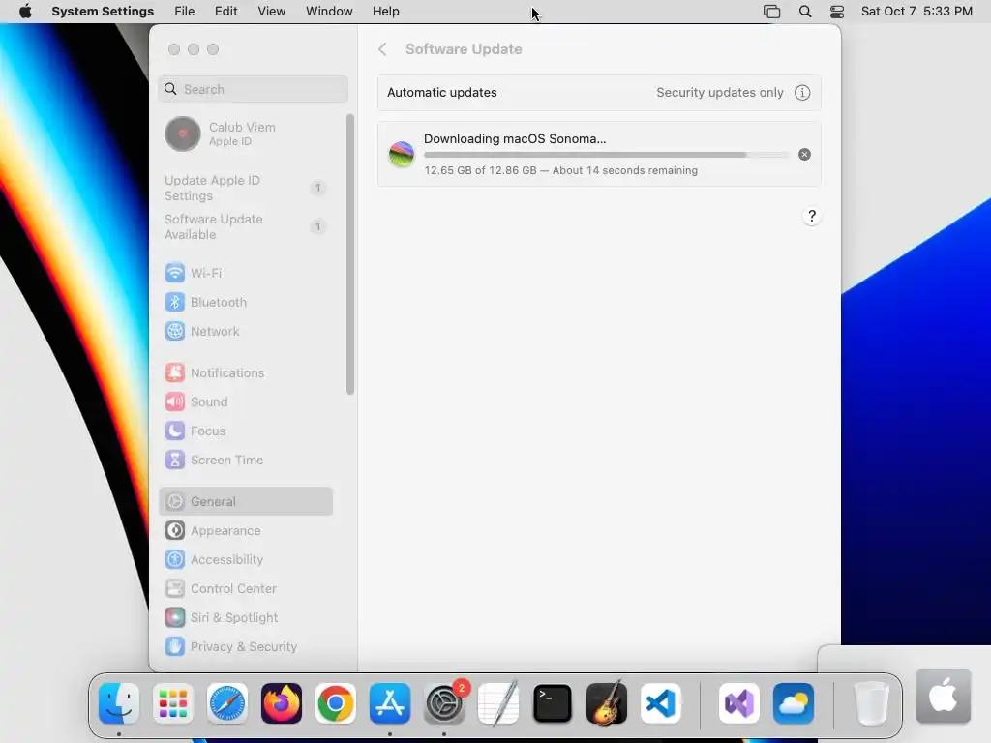Open Control Center in menu bar
This screenshot has height=743, width=991.
click(837, 12)
